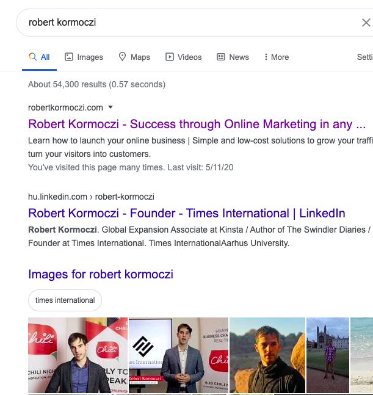The width and height of the screenshot is (373, 395).
Task: Open the thumbnail with Times International logo screen
Action: pos(179,355)
